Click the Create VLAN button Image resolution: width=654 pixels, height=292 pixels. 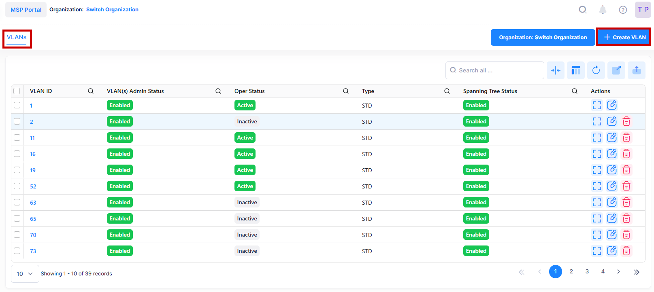point(624,37)
